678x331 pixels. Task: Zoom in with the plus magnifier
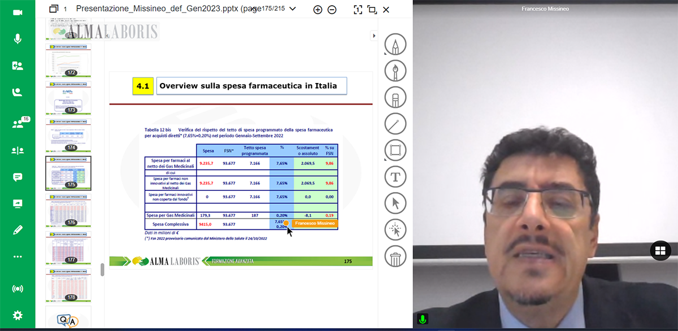tap(318, 10)
